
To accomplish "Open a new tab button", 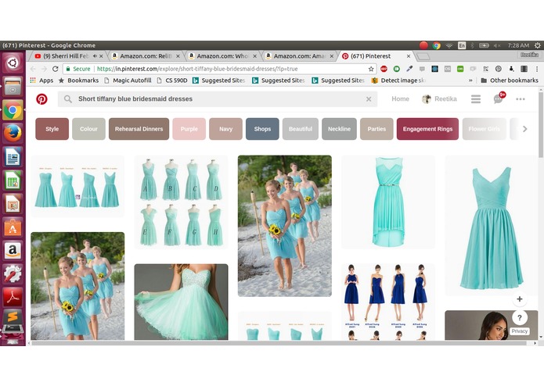I will (x=423, y=56).
